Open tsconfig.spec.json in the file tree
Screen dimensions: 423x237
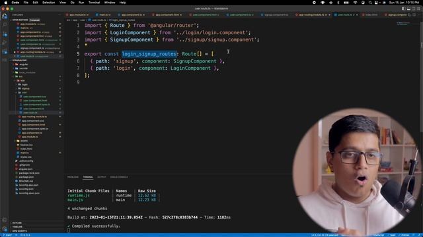click(x=29, y=193)
